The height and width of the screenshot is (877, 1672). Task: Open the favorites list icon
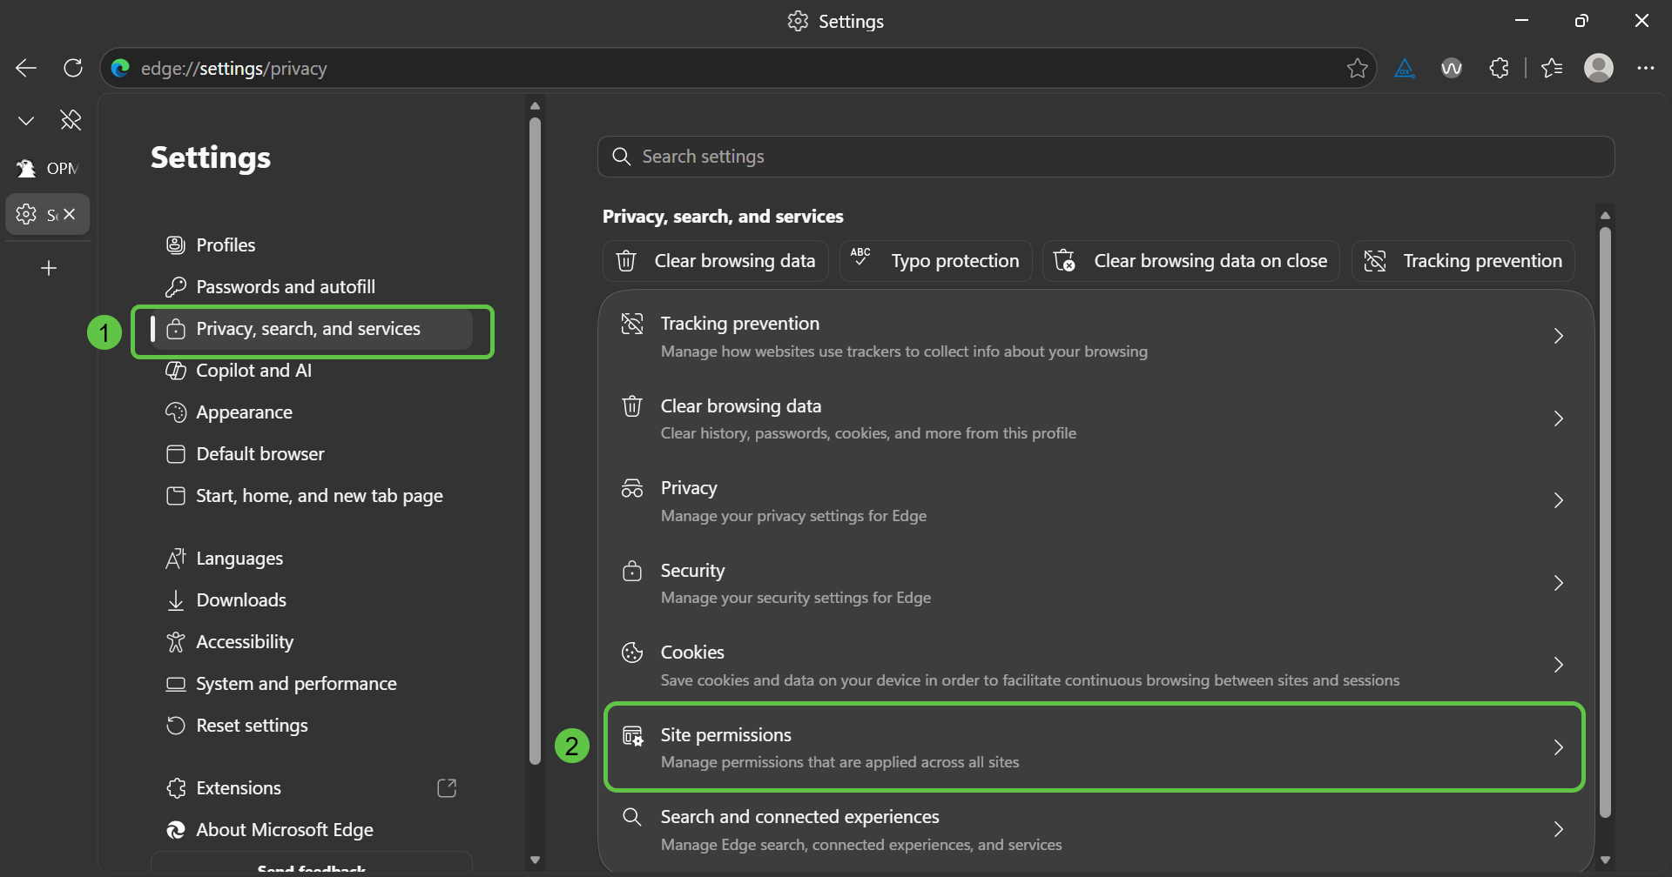1552,68
